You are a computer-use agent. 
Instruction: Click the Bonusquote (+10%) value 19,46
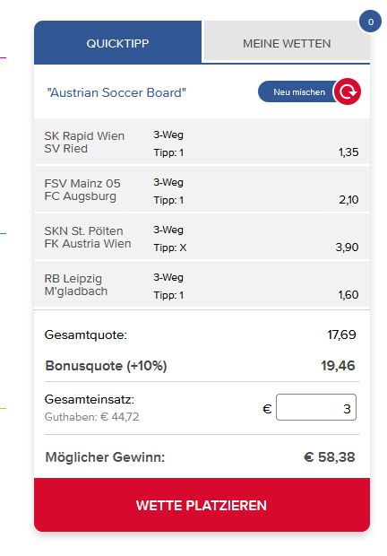click(338, 366)
